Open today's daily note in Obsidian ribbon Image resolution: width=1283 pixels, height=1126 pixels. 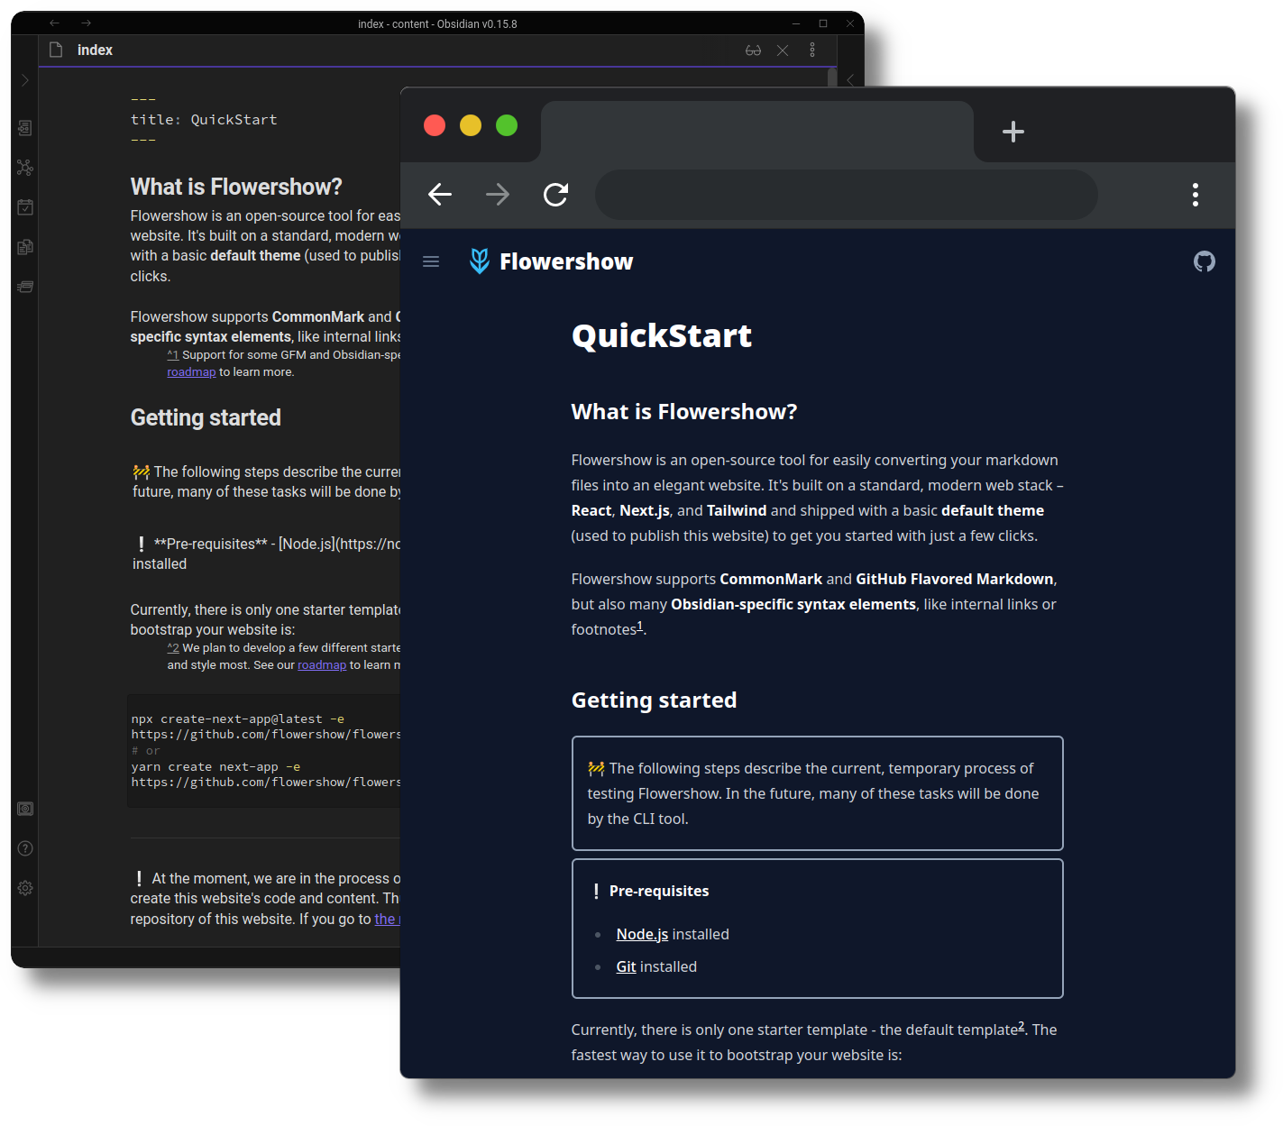click(25, 207)
